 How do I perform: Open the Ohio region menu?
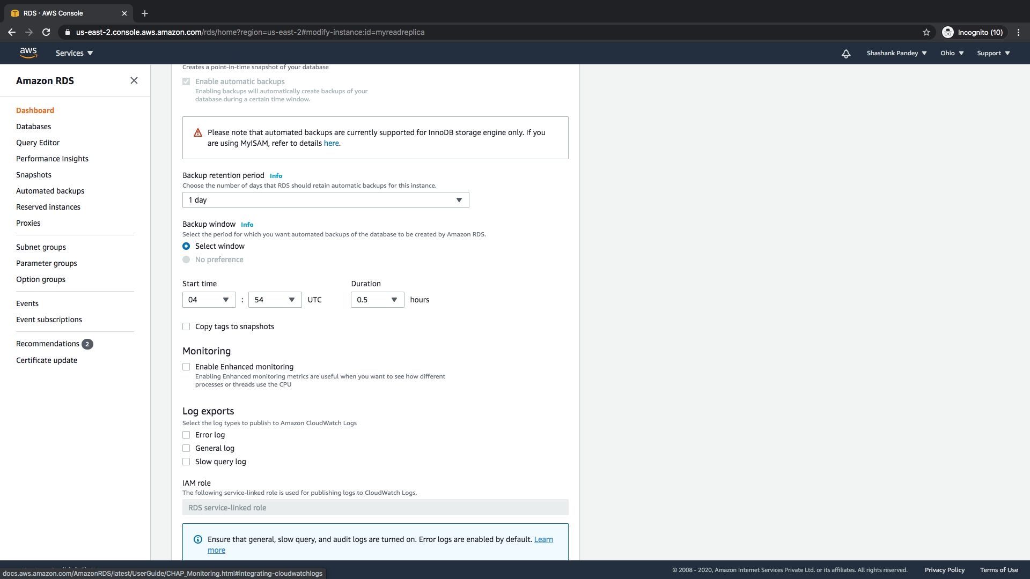tap(952, 53)
